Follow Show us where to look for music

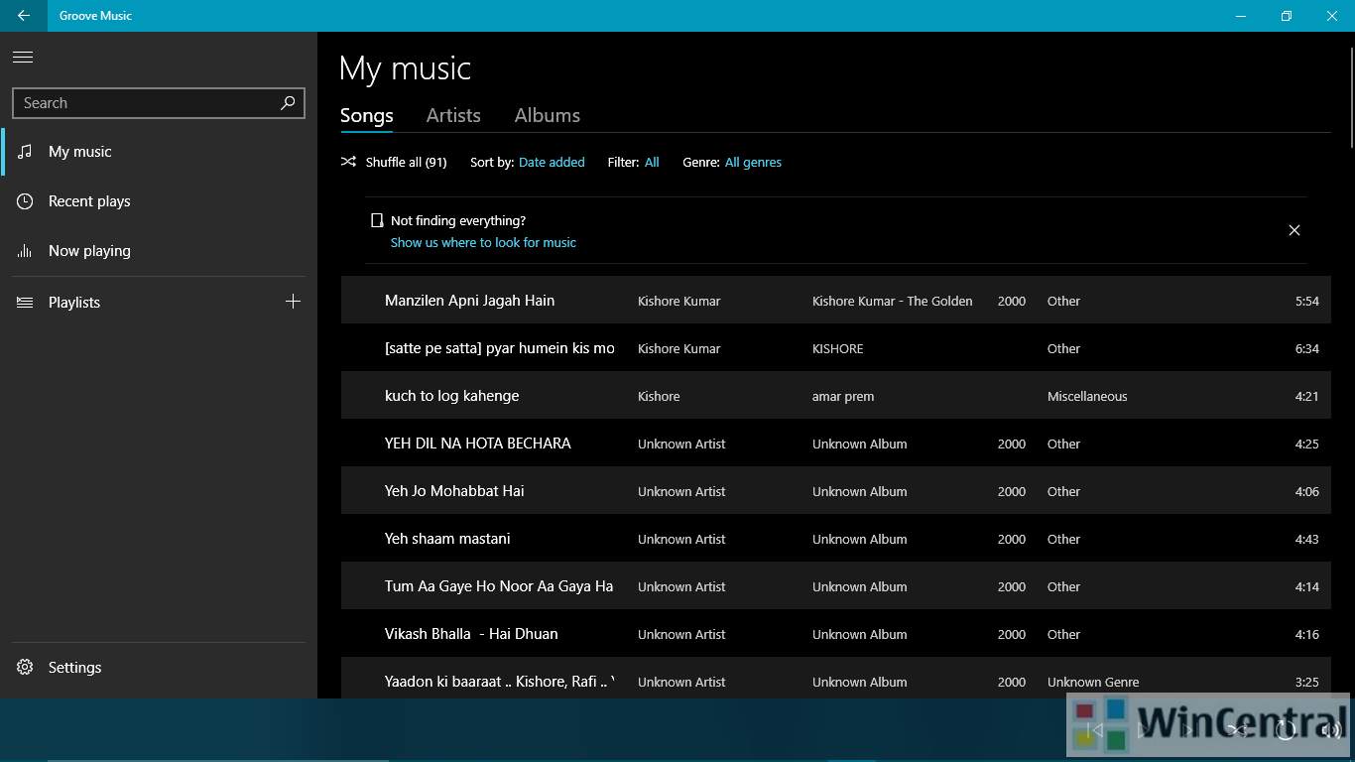(x=483, y=242)
